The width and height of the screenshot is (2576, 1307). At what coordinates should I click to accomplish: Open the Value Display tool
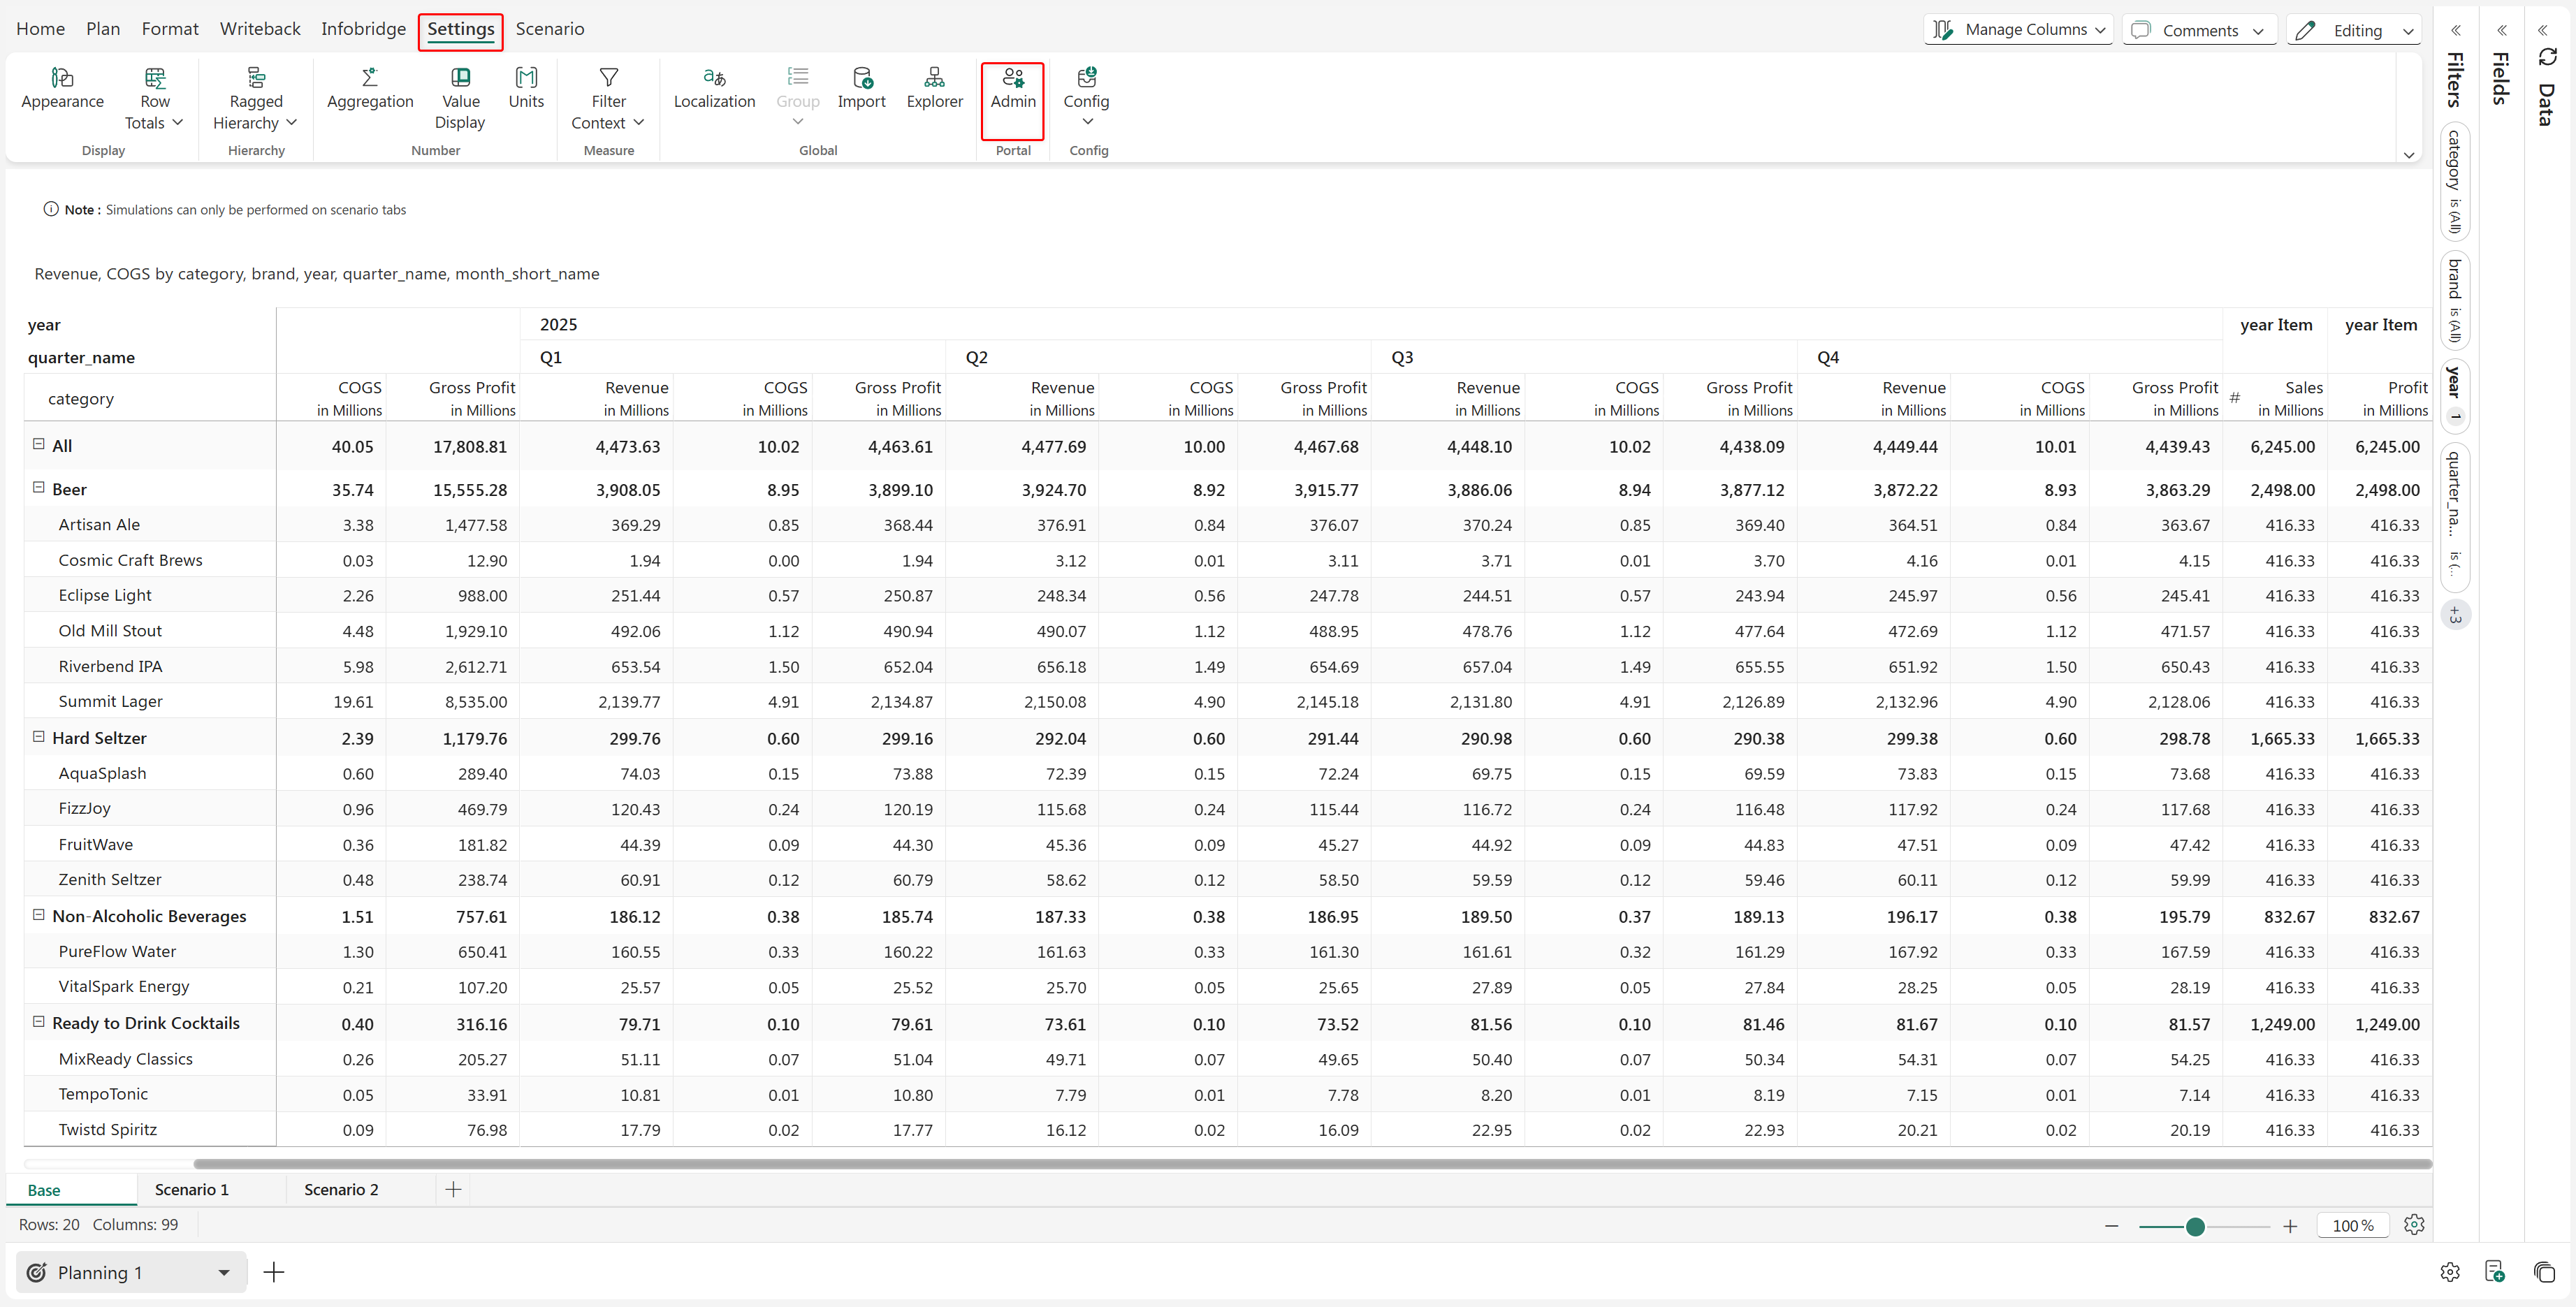[x=460, y=78]
